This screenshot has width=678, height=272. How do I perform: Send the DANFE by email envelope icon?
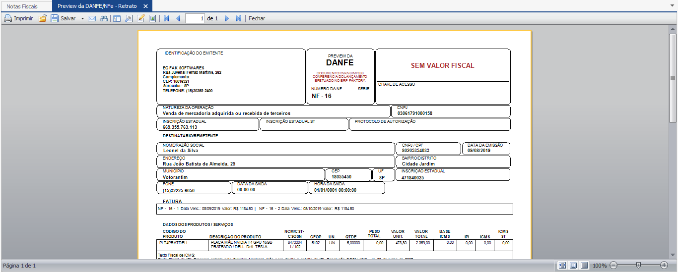tap(92, 18)
